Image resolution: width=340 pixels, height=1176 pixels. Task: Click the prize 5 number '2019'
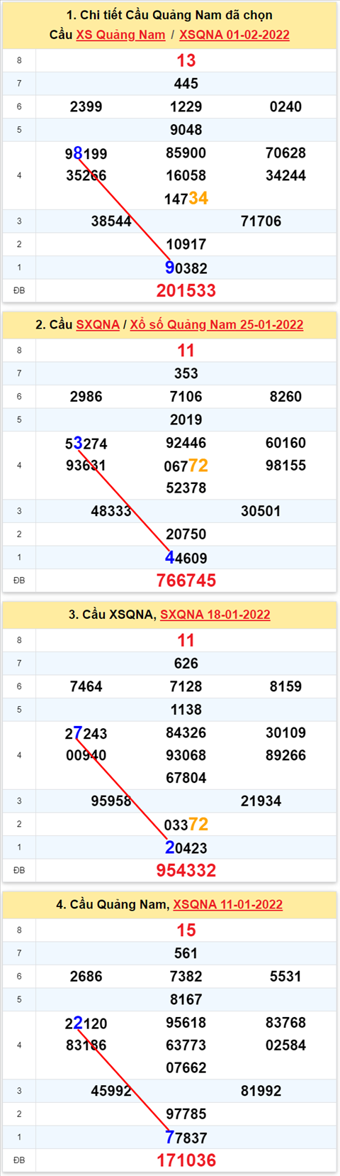coord(186,419)
